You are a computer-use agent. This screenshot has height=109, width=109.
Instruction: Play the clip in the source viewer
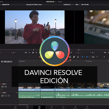(37, 53)
